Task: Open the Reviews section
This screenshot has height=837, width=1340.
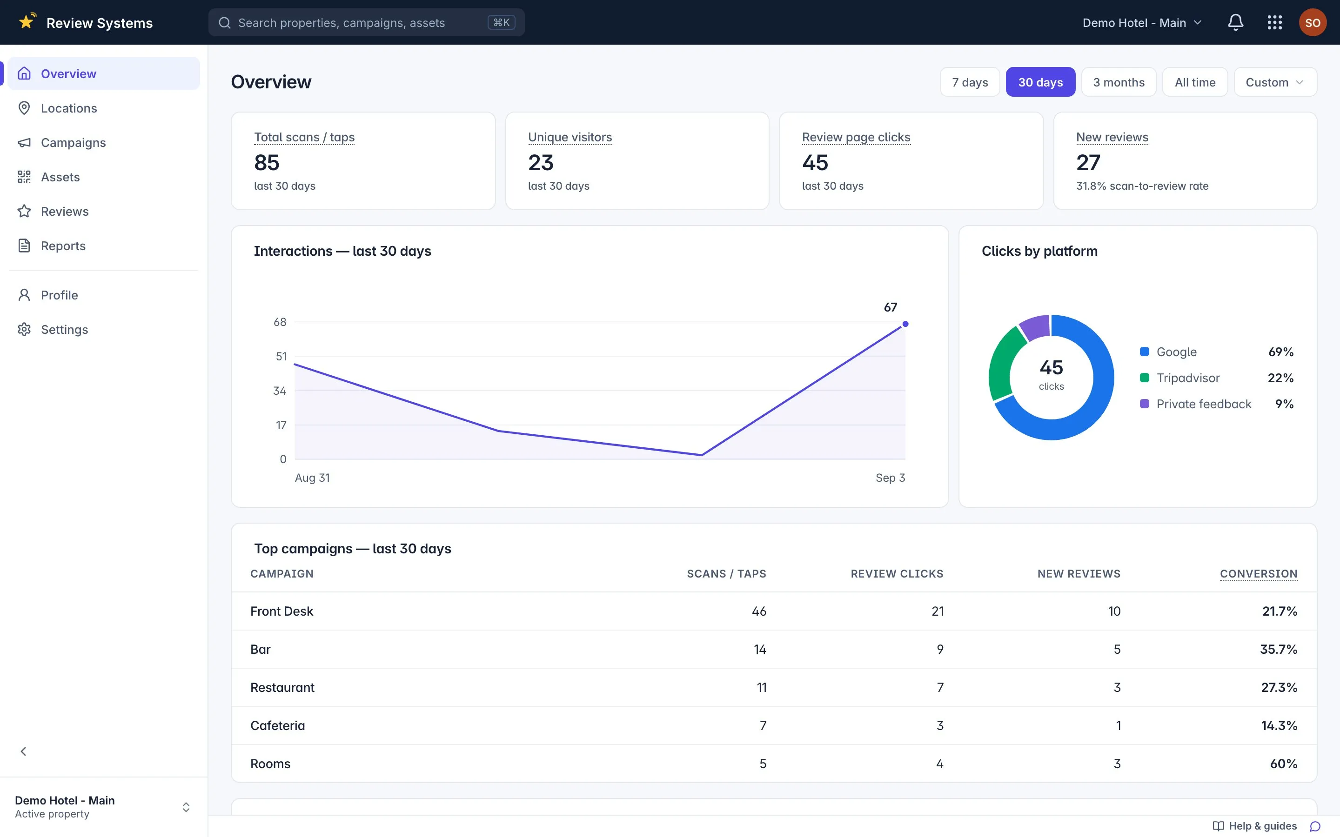Action: point(104,211)
